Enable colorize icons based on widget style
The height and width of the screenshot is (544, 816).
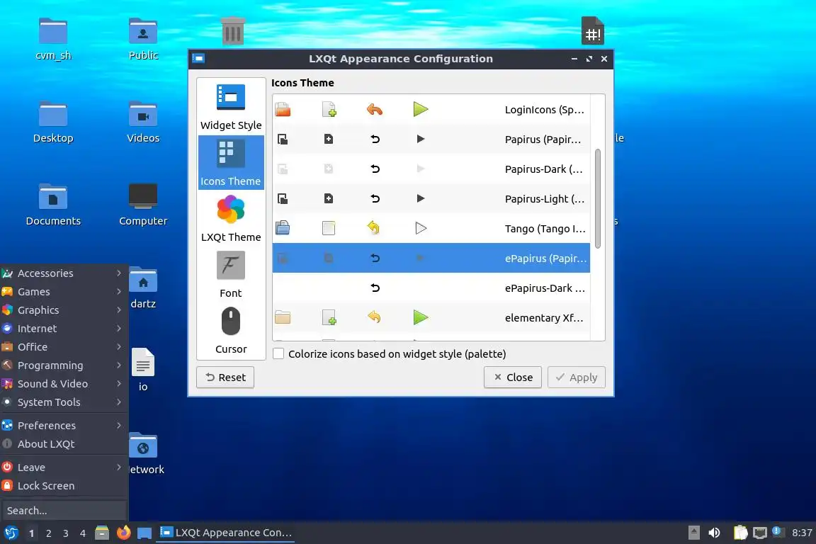279,354
